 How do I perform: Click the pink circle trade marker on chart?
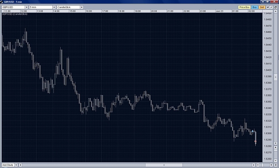(255, 141)
